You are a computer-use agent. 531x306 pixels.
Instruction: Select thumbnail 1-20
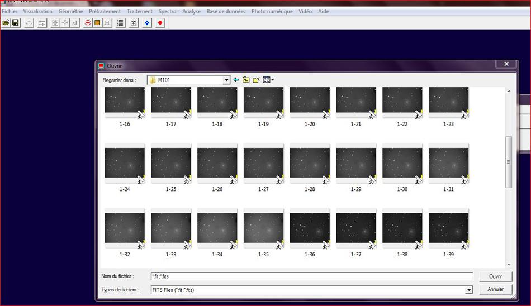(x=310, y=103)
